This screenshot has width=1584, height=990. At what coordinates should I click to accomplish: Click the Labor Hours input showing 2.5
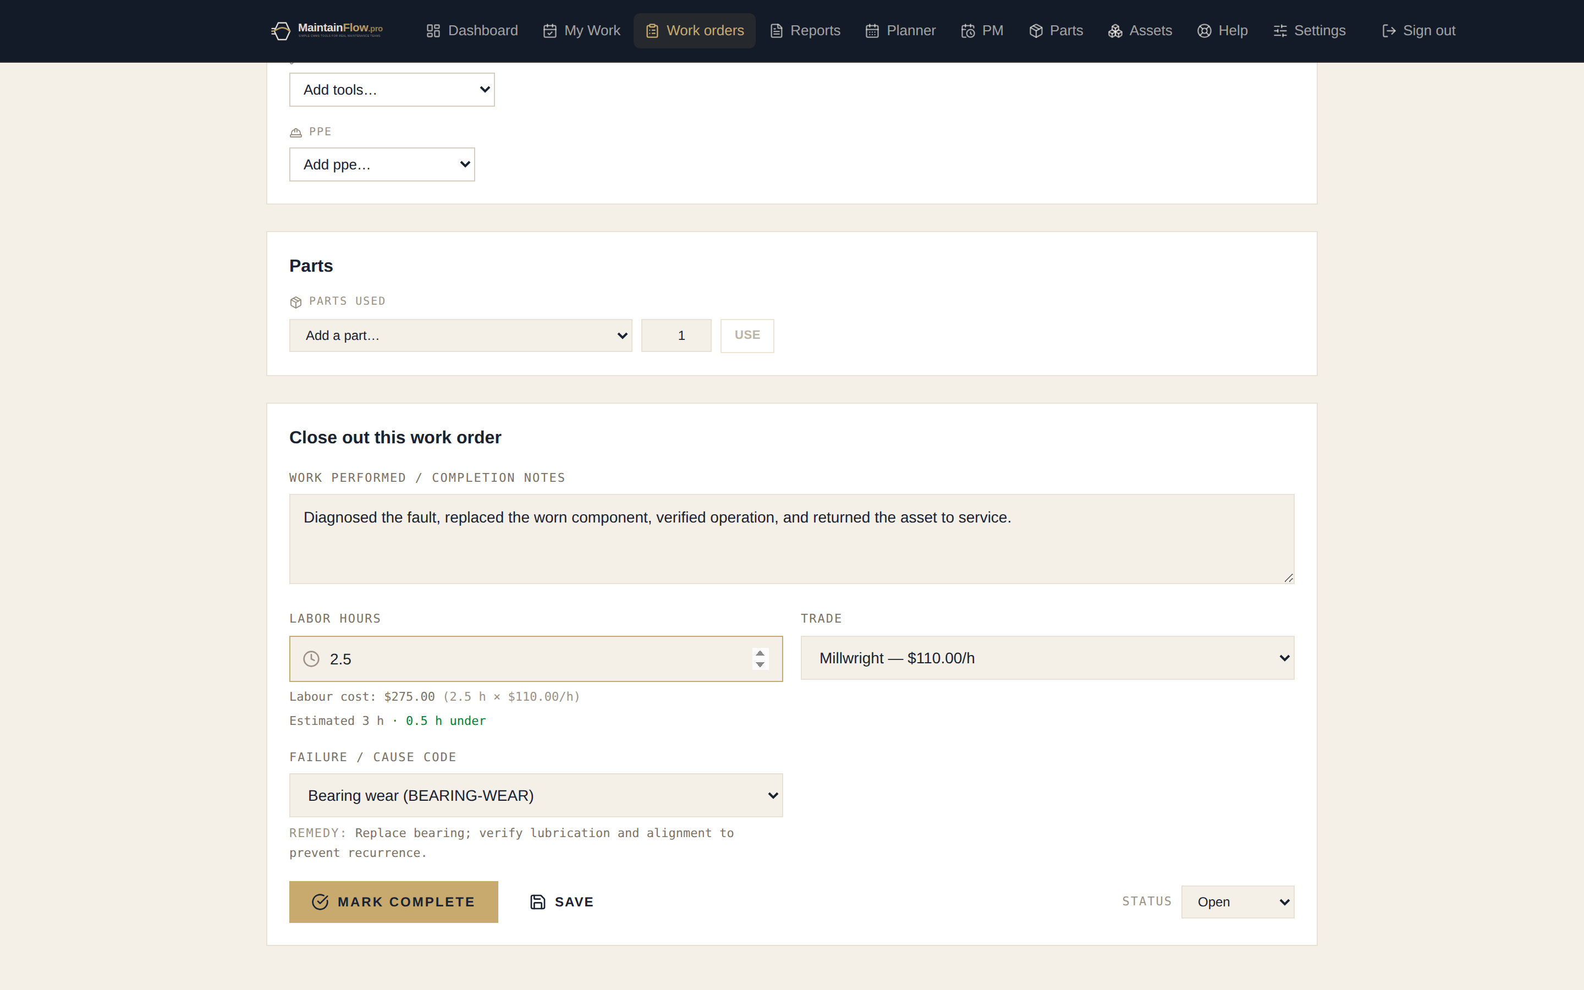tap(536, 659)
